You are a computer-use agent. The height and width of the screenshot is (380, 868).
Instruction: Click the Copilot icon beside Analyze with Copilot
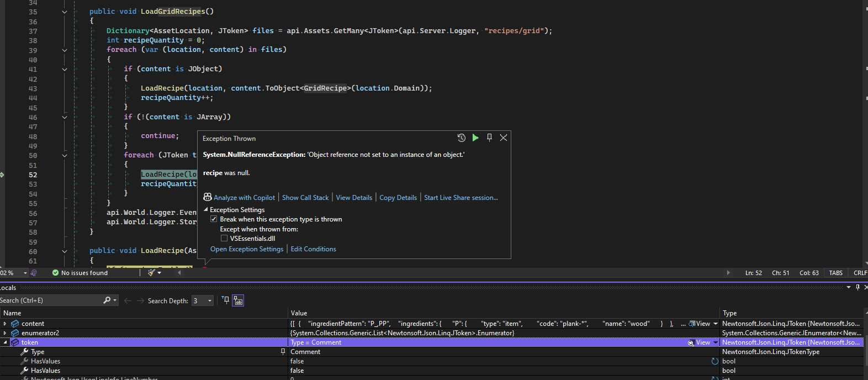[208, 197]
